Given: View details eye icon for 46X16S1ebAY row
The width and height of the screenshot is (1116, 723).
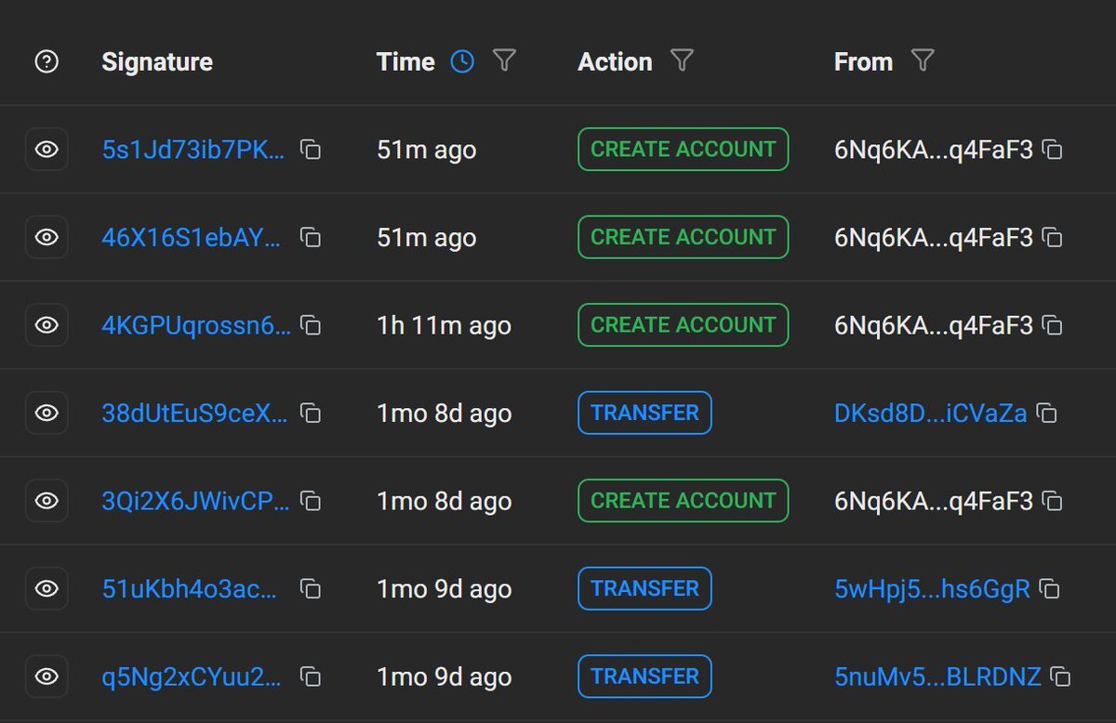Looking at the screenshot, I should click(x=46, y=237).
